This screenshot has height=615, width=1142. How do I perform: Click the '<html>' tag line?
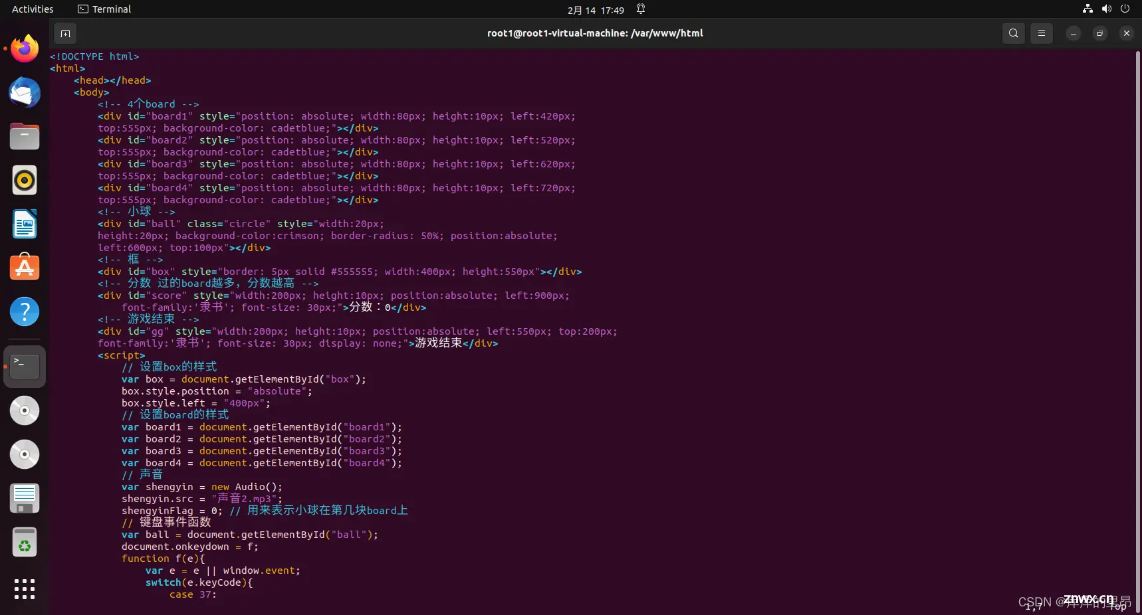pos(67,68)
